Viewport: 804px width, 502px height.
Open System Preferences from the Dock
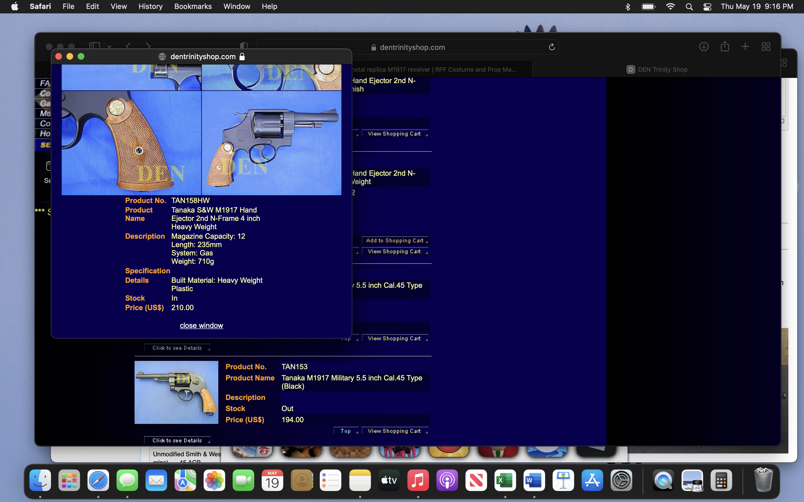[x=621, y=481]
